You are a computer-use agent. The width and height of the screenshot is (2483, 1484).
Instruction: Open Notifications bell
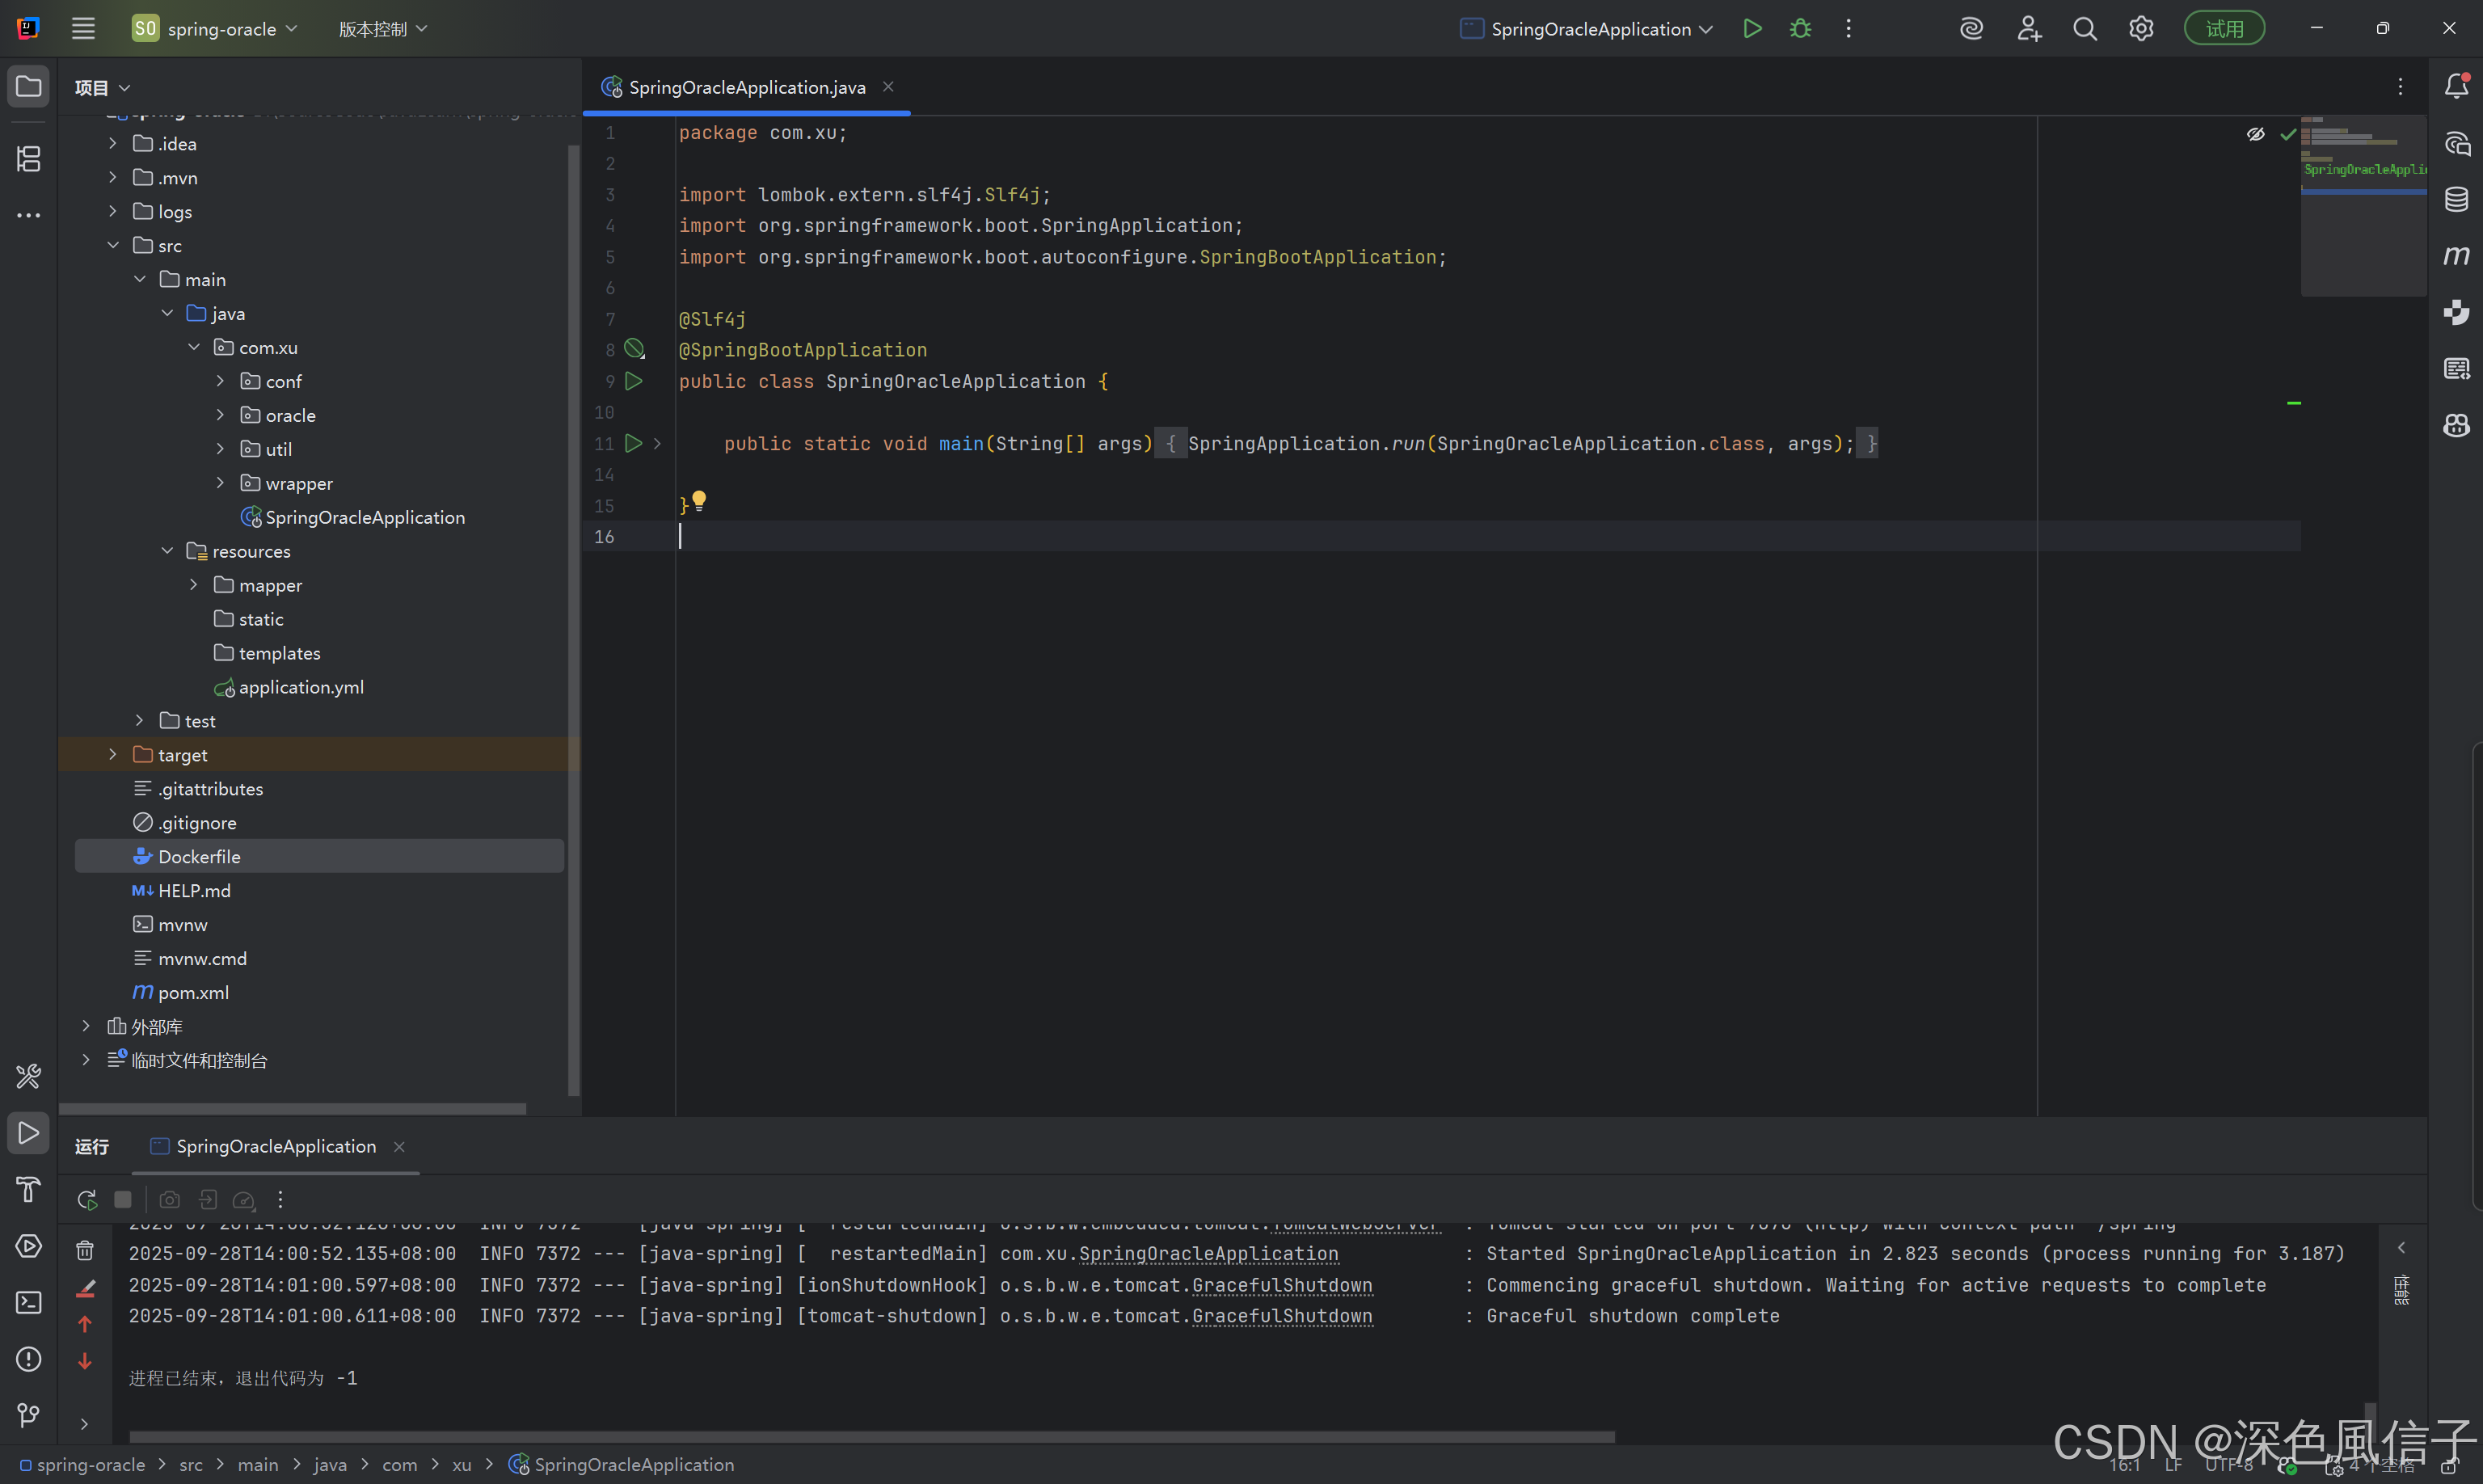[2456, 86]
